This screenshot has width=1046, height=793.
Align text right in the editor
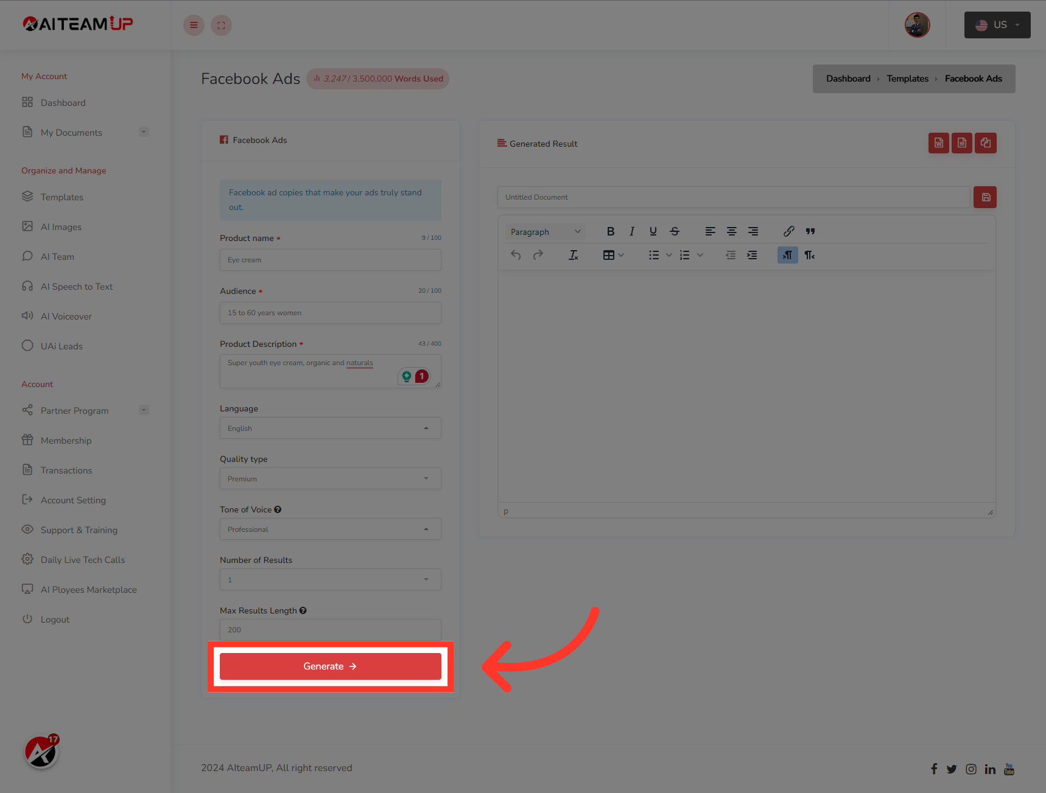pyautogui.click(x=753, y=231)
